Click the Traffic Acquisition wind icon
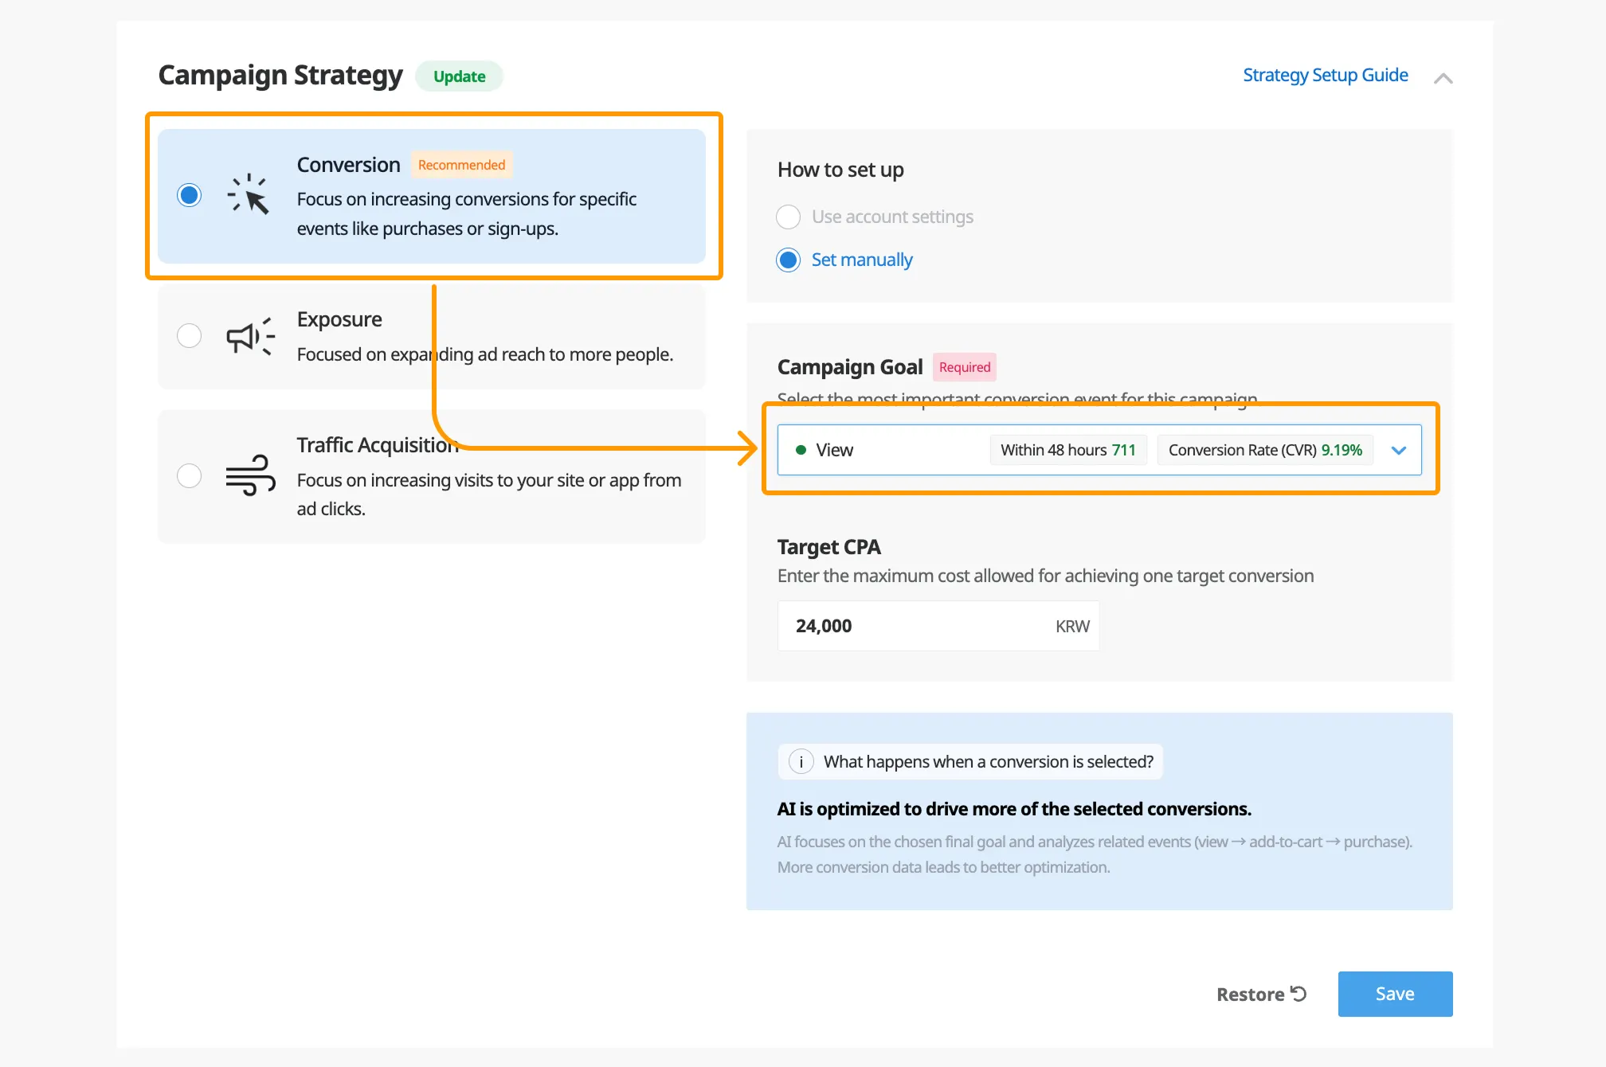Viewport: 1606px width, 1067px height. click(249, 475)
